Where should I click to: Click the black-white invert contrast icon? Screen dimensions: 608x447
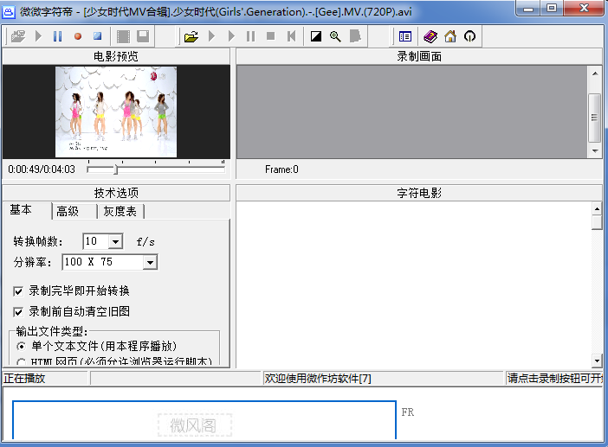click(315, 36)
